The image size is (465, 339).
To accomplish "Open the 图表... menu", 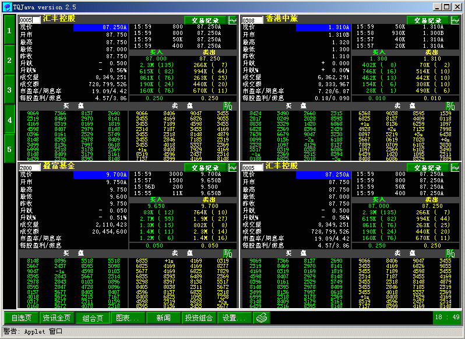I will (x=128, y=318).
